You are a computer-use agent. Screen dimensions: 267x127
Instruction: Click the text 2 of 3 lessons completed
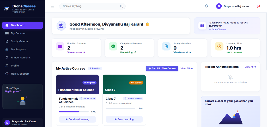coord(72,107)
